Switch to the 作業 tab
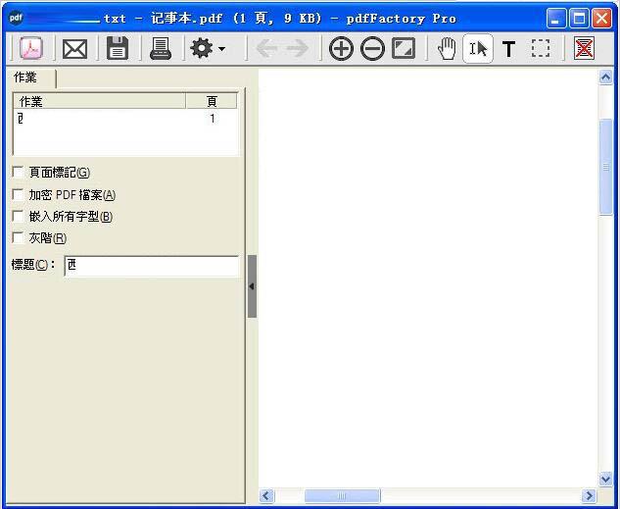Screen dimensions: 620x509 (x=25, y=77)
